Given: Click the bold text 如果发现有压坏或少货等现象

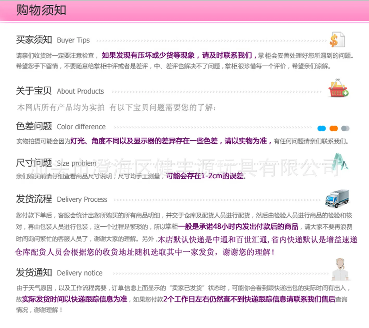Looking at the screenshot, I should (x=148, y=55).
